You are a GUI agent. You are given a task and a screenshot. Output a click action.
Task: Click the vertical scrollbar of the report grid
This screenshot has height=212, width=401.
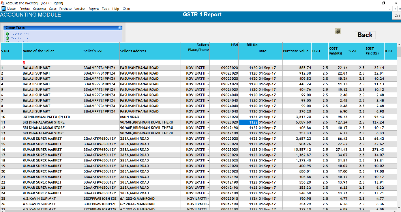(398, 118)
